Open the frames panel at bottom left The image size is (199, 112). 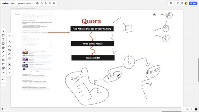pos(3,109)
